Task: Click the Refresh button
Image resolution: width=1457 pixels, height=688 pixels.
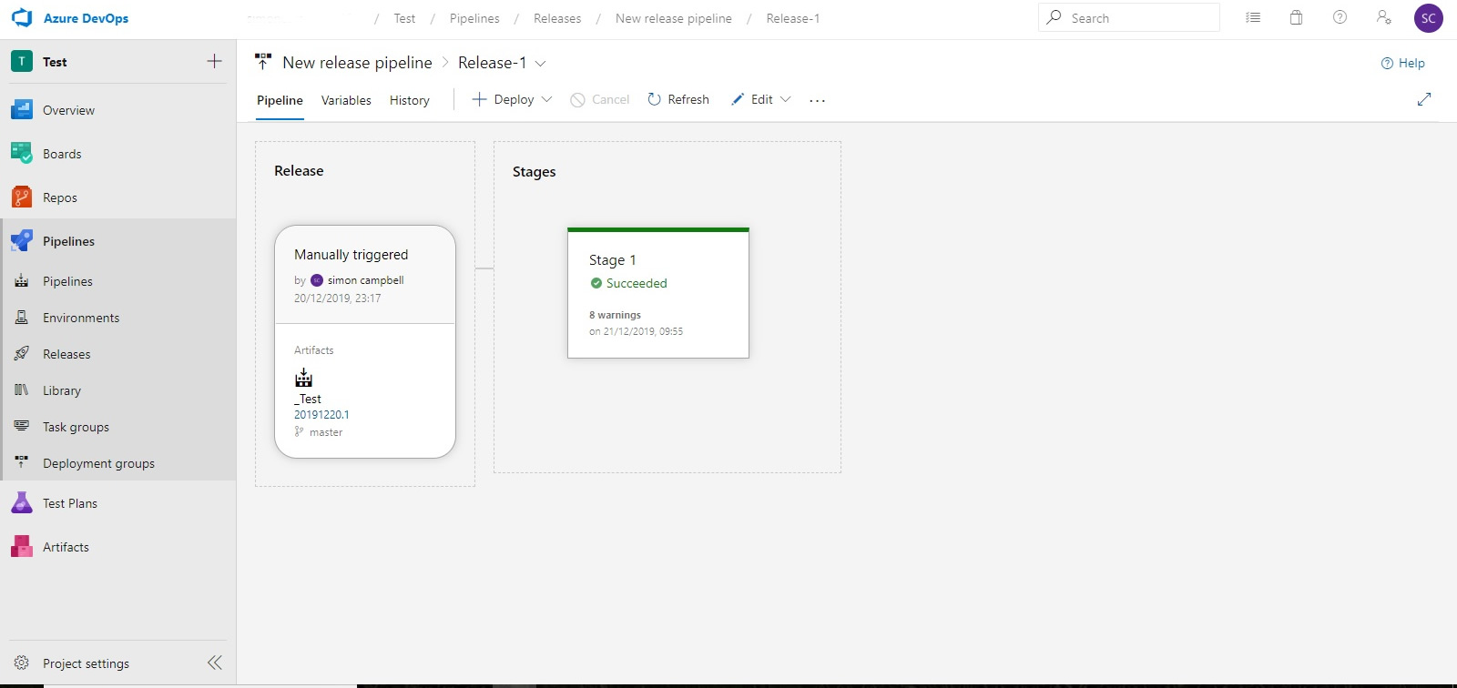Action: 678,99
